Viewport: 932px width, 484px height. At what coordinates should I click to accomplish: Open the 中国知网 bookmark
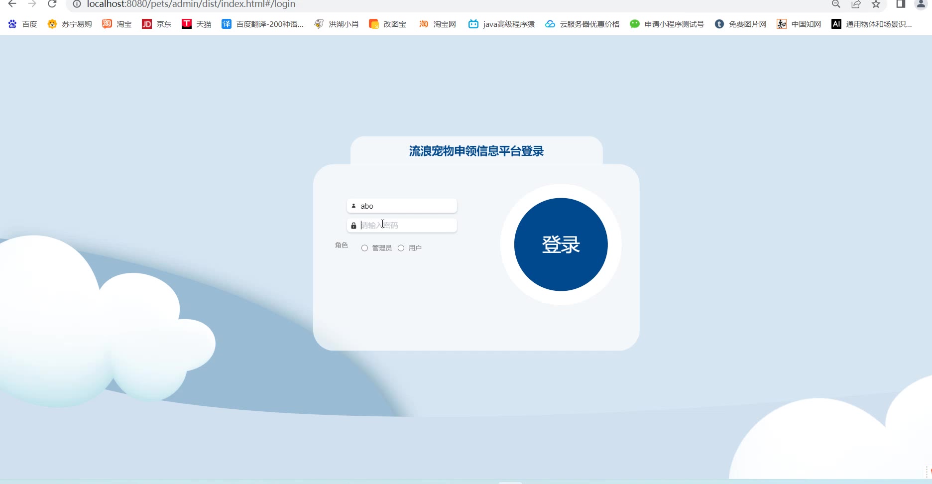click(x=799, y=24)
